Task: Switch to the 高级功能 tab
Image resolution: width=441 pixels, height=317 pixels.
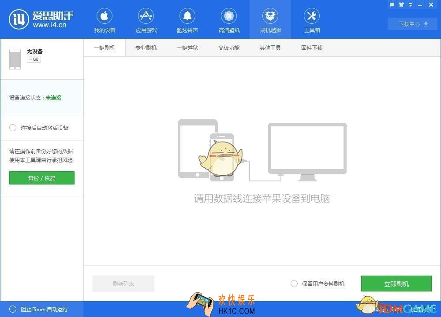Action: coord(229,48)
